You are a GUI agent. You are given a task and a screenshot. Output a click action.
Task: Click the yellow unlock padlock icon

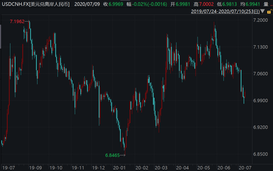point(269,12)
